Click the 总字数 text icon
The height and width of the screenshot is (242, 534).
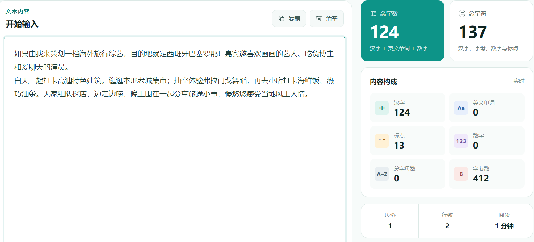click(x=373, y=13)
